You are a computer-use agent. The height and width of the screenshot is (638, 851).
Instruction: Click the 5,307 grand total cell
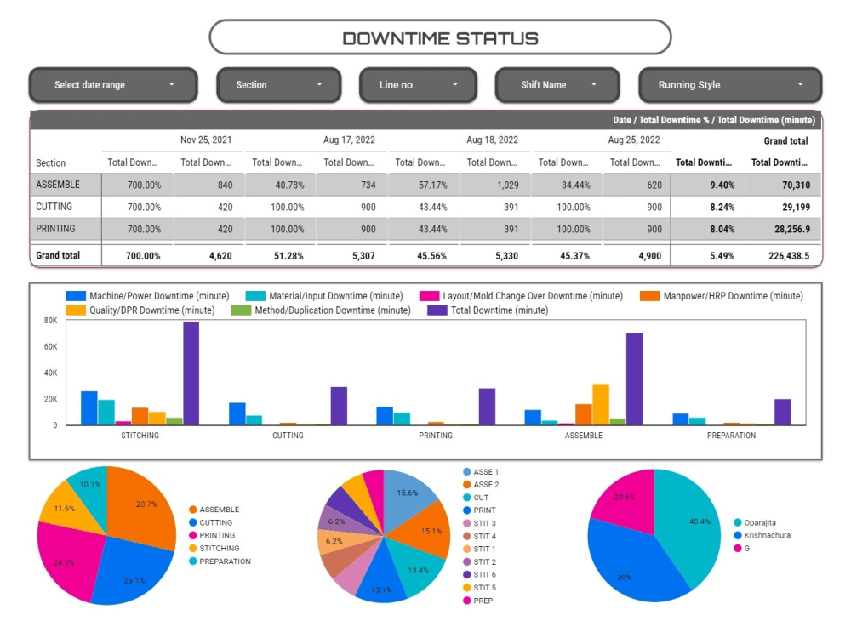click(363, 256)
